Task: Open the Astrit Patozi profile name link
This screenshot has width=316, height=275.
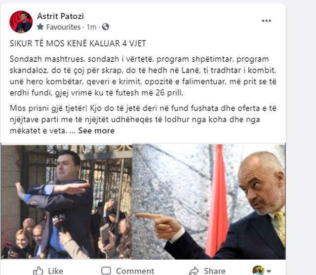Action: pos(60,16)
